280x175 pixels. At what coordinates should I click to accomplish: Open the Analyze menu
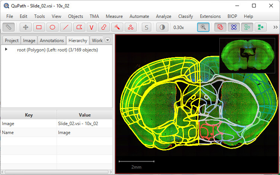click(163, 16)
